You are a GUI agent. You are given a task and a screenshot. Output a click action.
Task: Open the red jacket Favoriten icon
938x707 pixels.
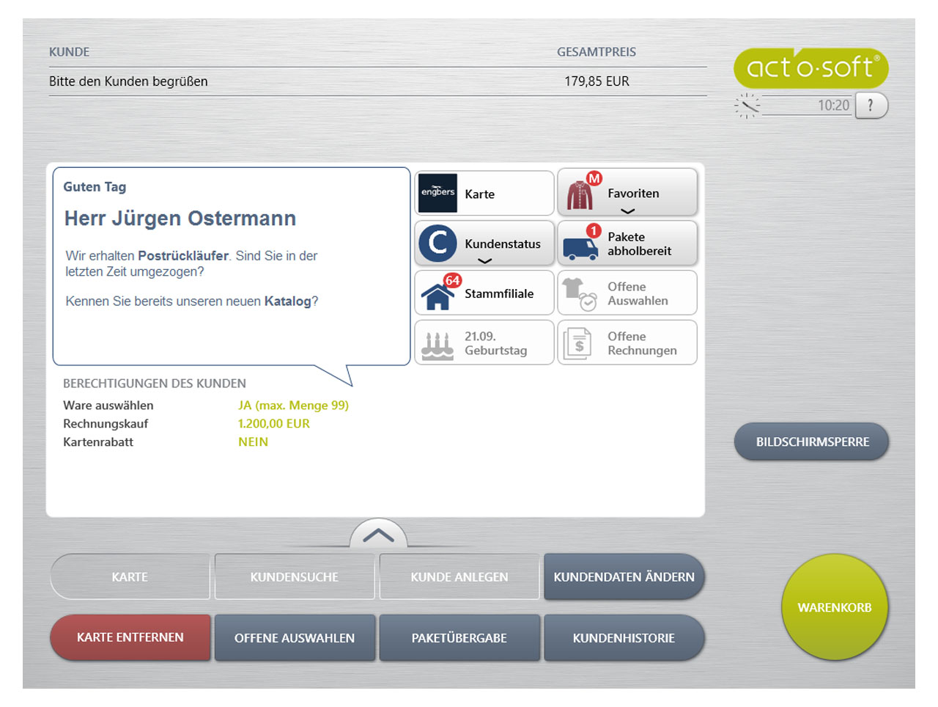pyautogui.click(x=580, y=194)
